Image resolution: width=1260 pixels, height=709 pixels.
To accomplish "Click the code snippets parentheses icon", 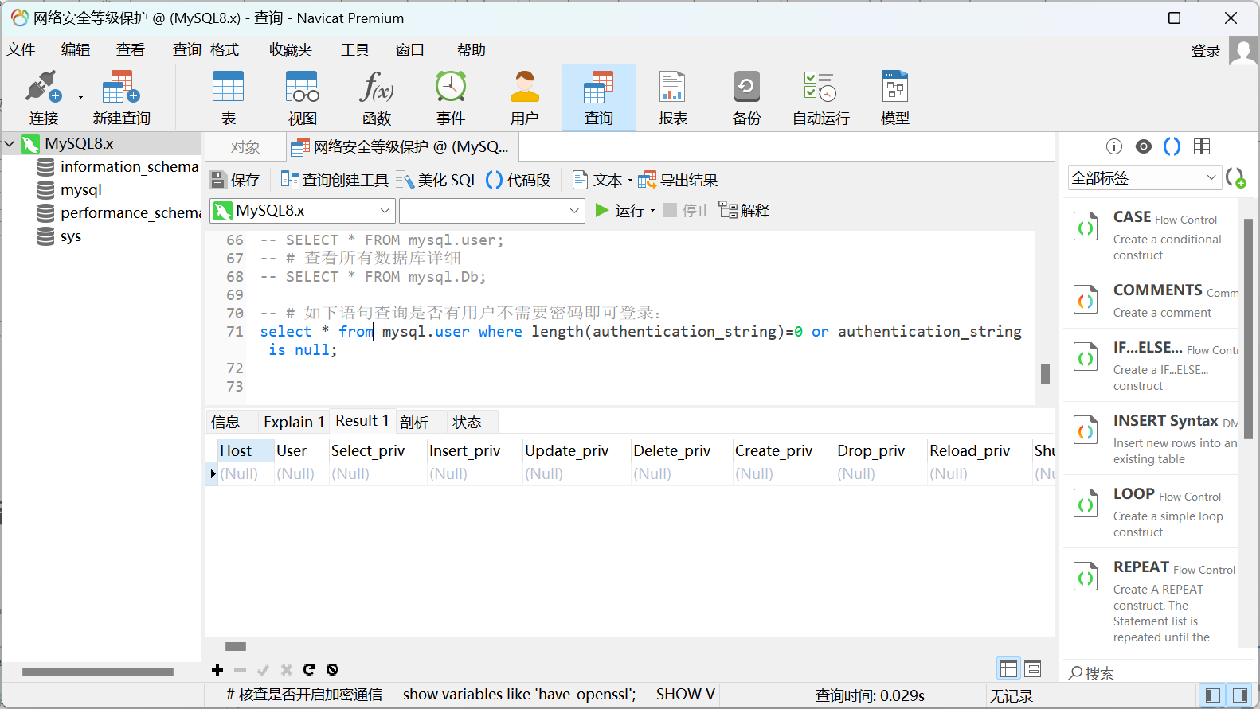I will pyautogui.click(x=1172, y=146).
